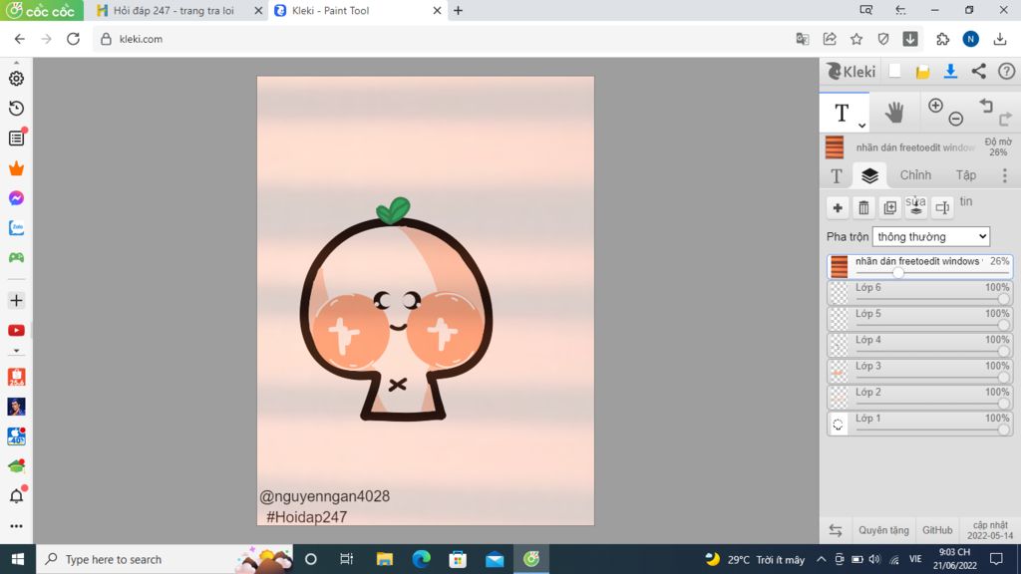Share the drawing via share icon

tap(979, 71)
